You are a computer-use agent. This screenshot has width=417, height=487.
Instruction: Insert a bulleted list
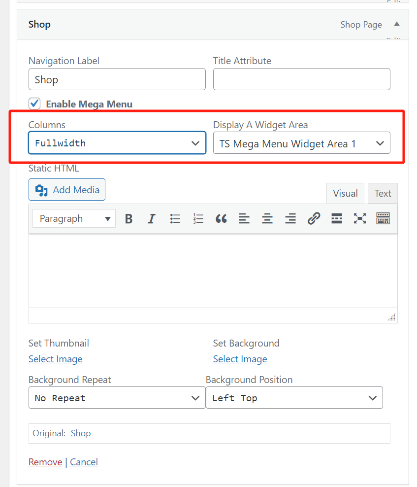click(x=175, y=219)
